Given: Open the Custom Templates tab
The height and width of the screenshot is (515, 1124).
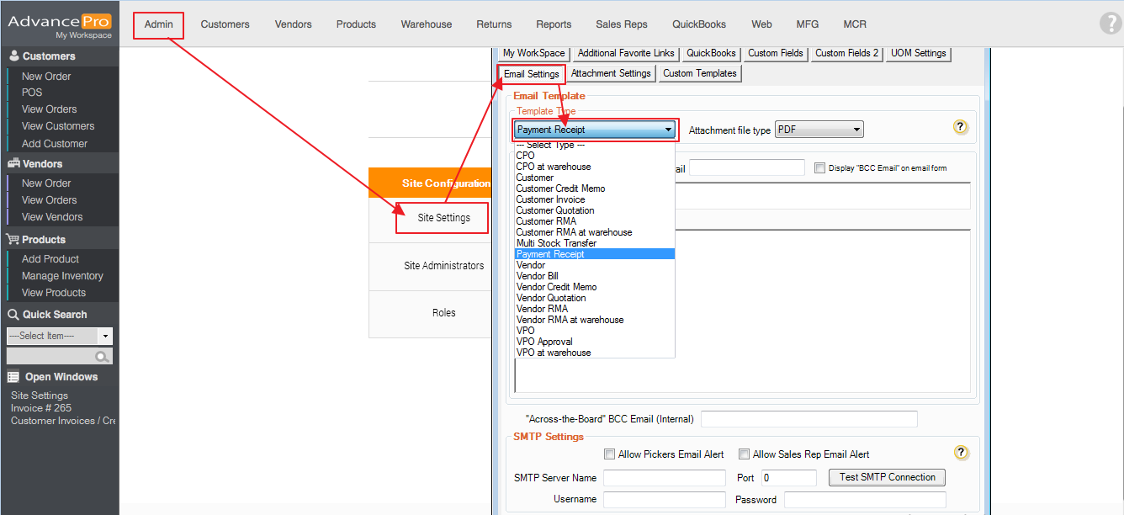Looking at the screenshot, I should 699,73.
